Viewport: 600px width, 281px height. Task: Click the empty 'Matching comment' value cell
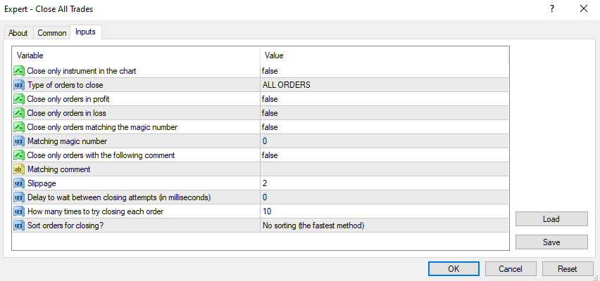[x=383, y=169]
